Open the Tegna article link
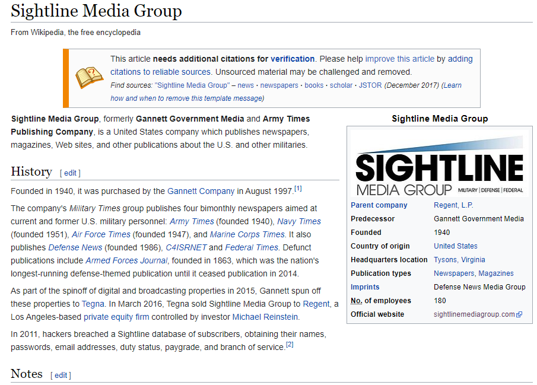This screenshot has height=385, width=537. tap(93, 304)
